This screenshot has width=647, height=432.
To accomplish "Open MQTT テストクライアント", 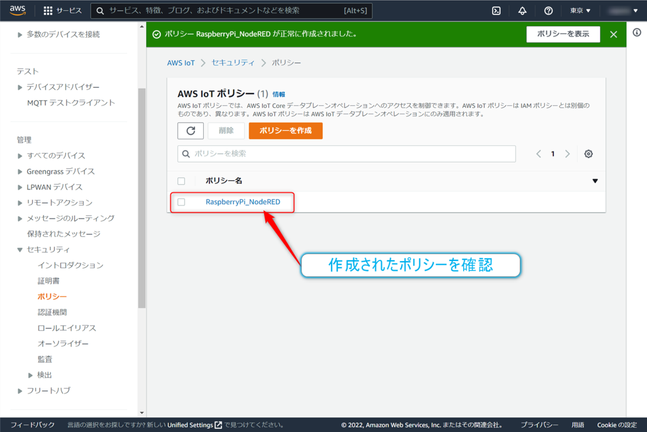I will (x=71, y=102).
